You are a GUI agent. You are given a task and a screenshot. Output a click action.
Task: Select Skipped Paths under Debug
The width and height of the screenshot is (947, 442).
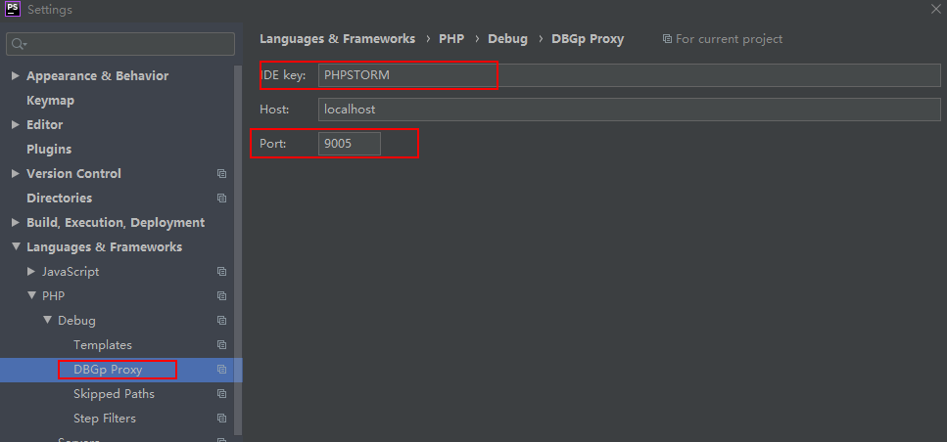[x=115, y=394]
